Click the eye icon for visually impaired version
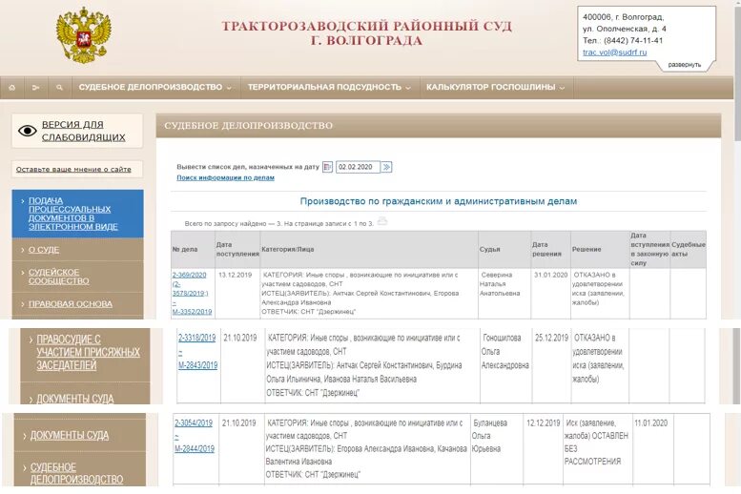This screenshot has height=494, width=741. pos(28,131)
